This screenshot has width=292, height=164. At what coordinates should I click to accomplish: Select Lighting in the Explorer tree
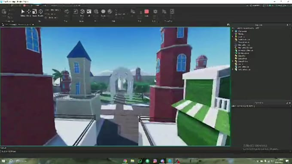241,37
